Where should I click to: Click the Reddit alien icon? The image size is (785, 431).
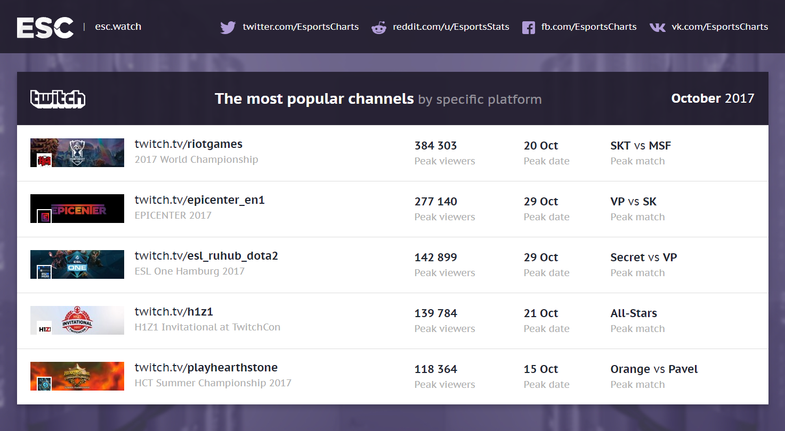tap(379, 27)
